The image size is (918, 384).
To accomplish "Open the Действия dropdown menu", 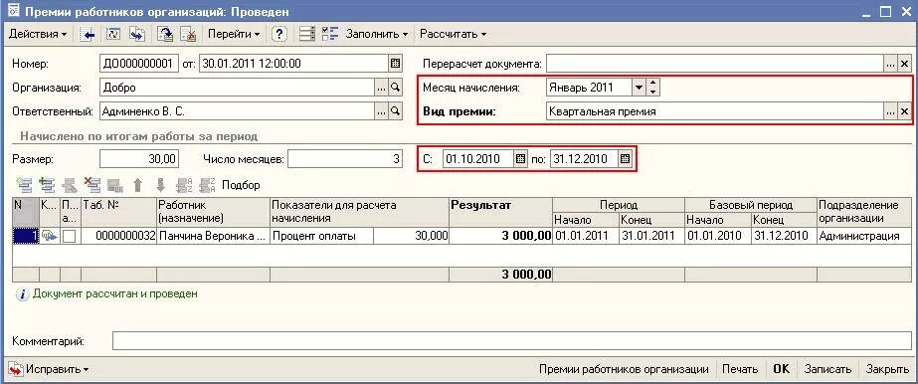I will tap(38, 34).
